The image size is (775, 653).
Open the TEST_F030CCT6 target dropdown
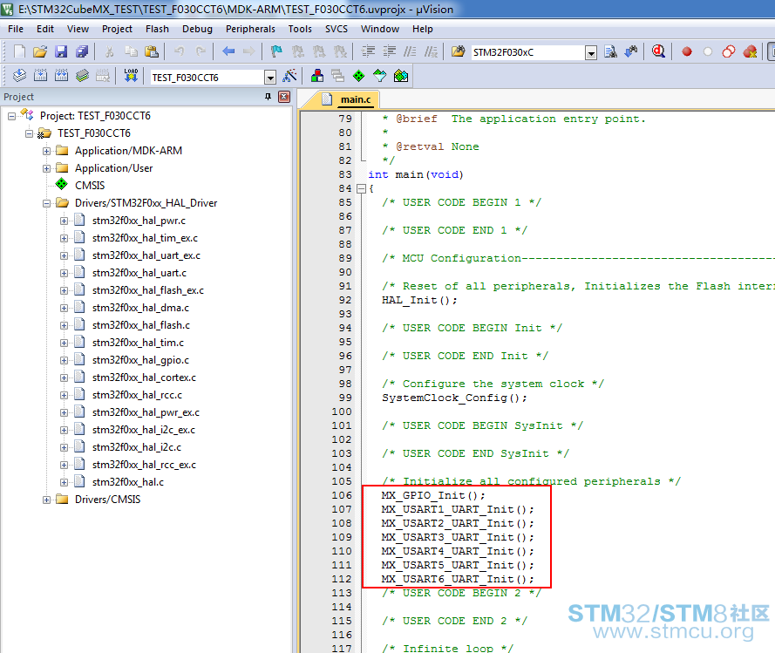(270, 78)
